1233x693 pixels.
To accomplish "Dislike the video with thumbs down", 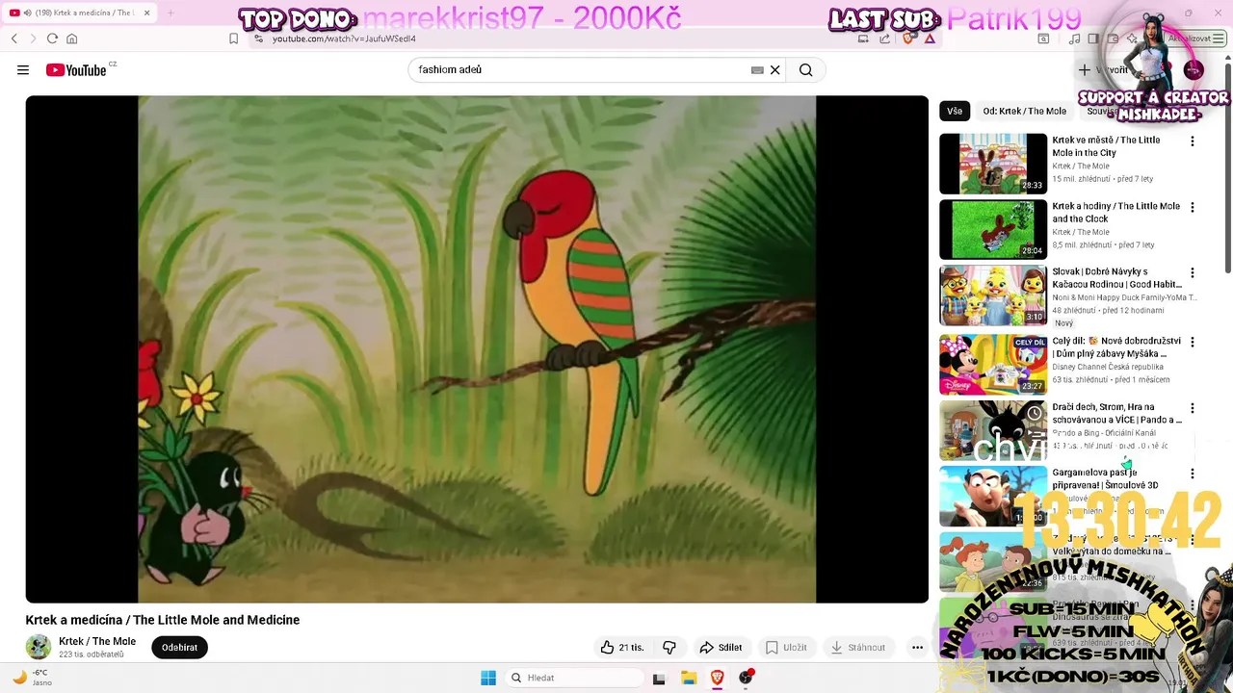I will tap(669, 648).
